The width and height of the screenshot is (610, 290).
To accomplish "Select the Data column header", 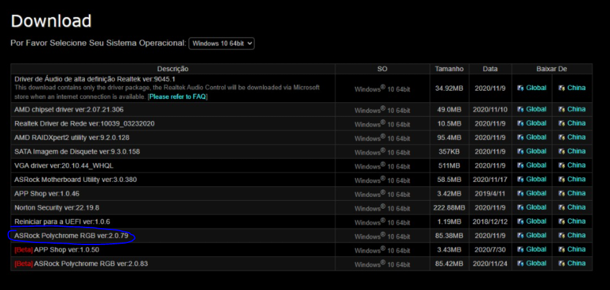I will (490, 69).
